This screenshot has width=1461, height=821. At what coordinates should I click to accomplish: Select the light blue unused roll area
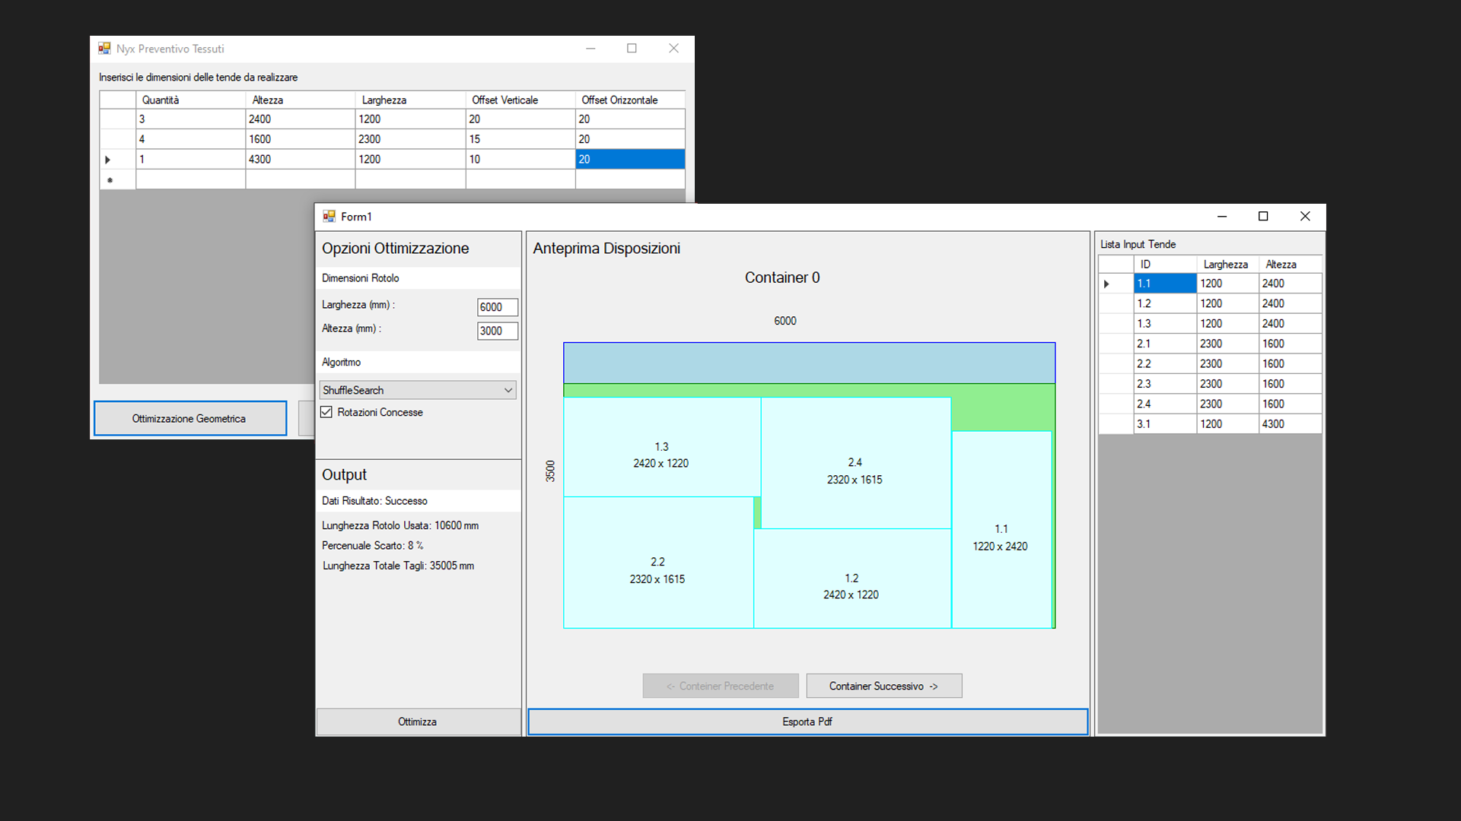tap(809, 363)
